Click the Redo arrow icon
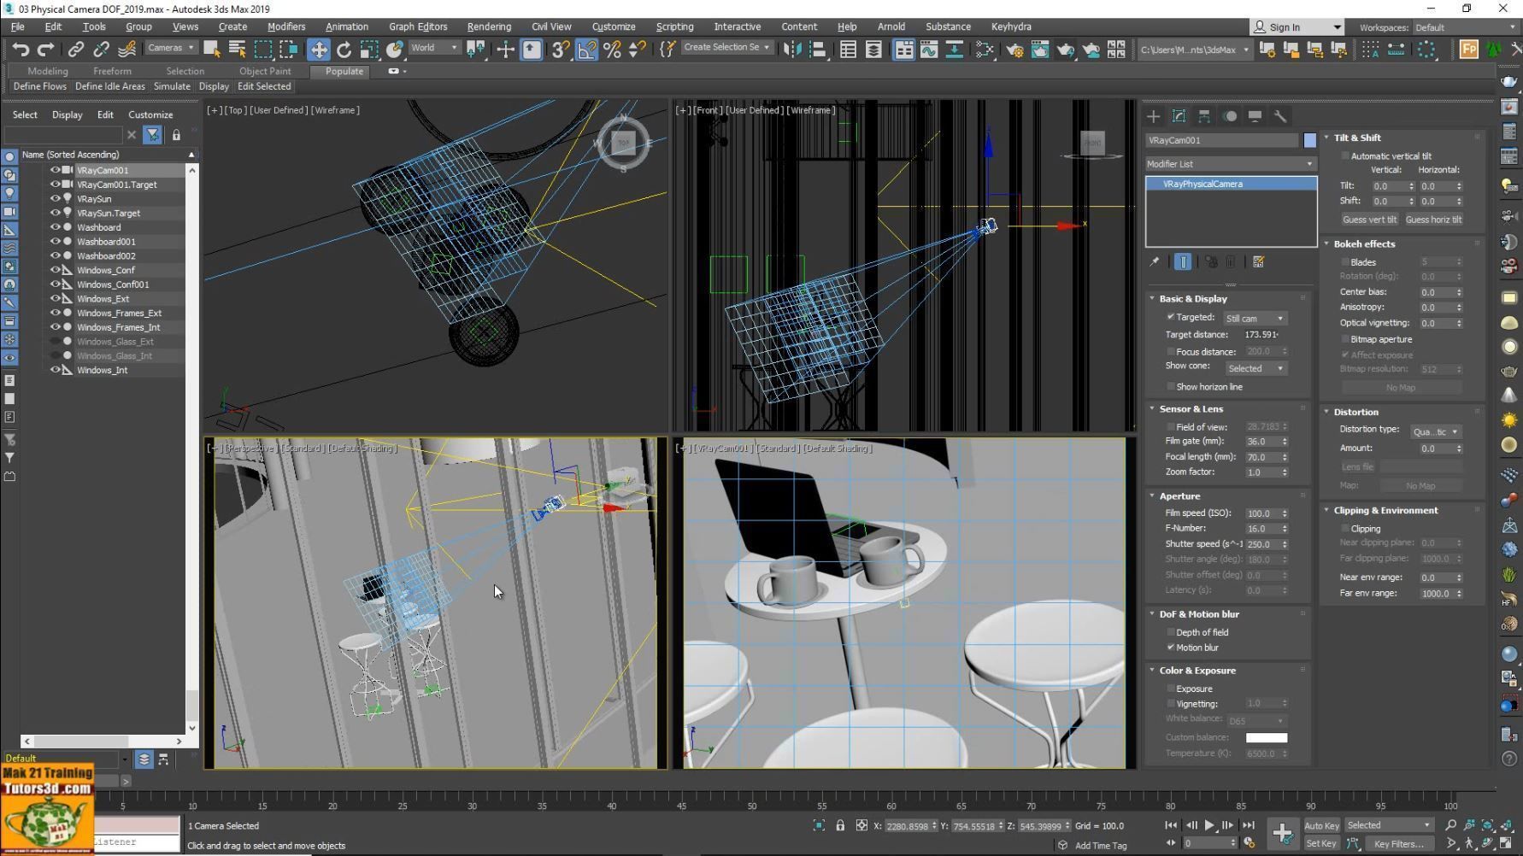The width and height of the screenshot is (1523, 856). click(46, 49)
